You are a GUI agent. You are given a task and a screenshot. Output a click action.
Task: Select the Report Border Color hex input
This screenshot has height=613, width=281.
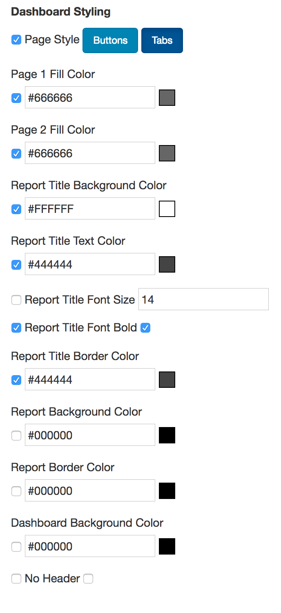(x=90, y=491)
